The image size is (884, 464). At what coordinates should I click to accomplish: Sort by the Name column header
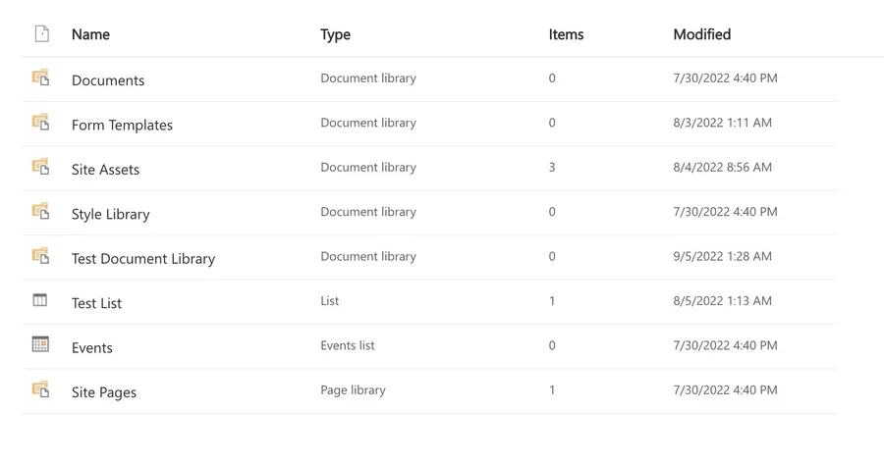pos(90,34)
